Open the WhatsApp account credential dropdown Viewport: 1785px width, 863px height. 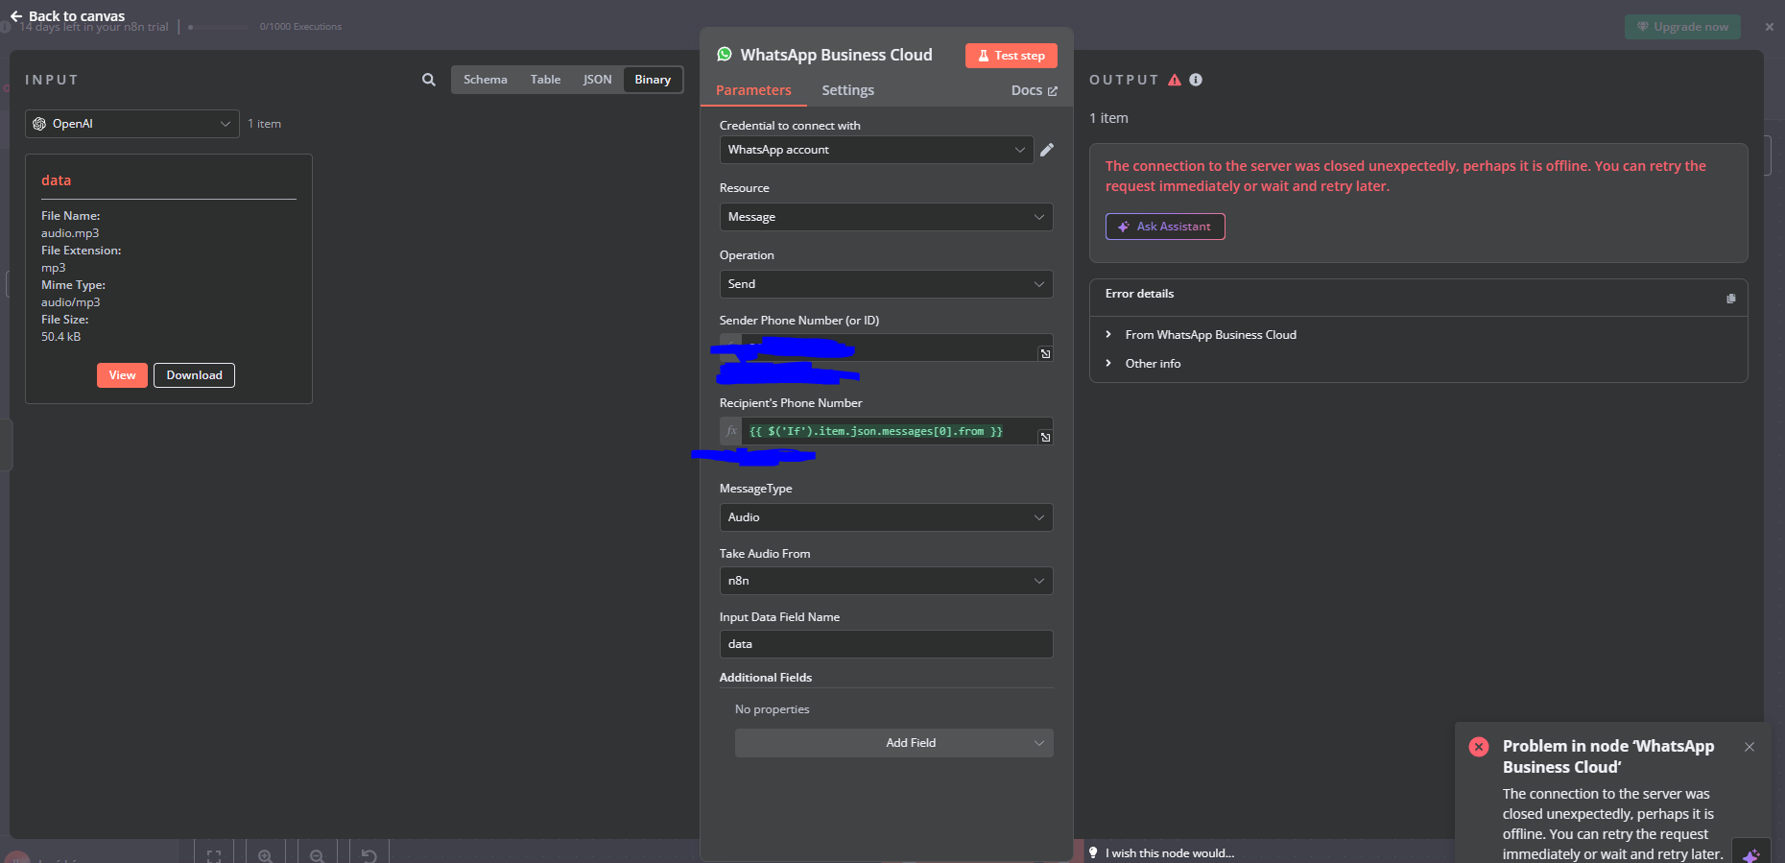coord(876,150)
